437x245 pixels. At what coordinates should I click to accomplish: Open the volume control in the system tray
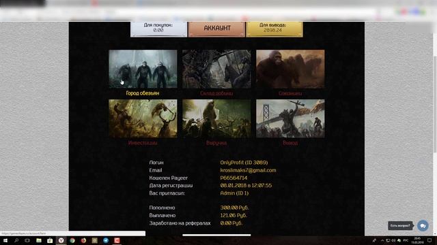pyautogui.click(x=393, y=240)
